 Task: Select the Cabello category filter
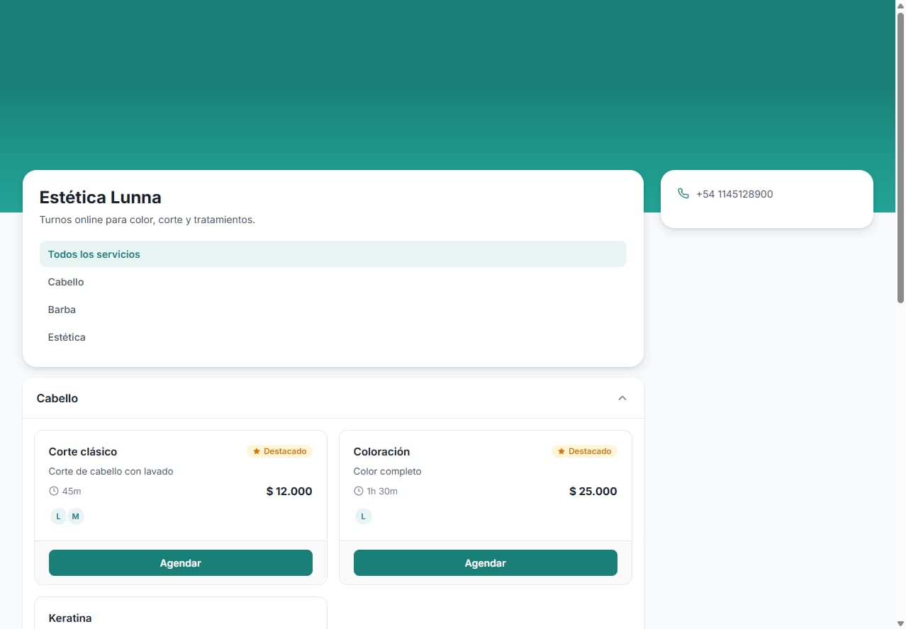click(x=333, y=282)
